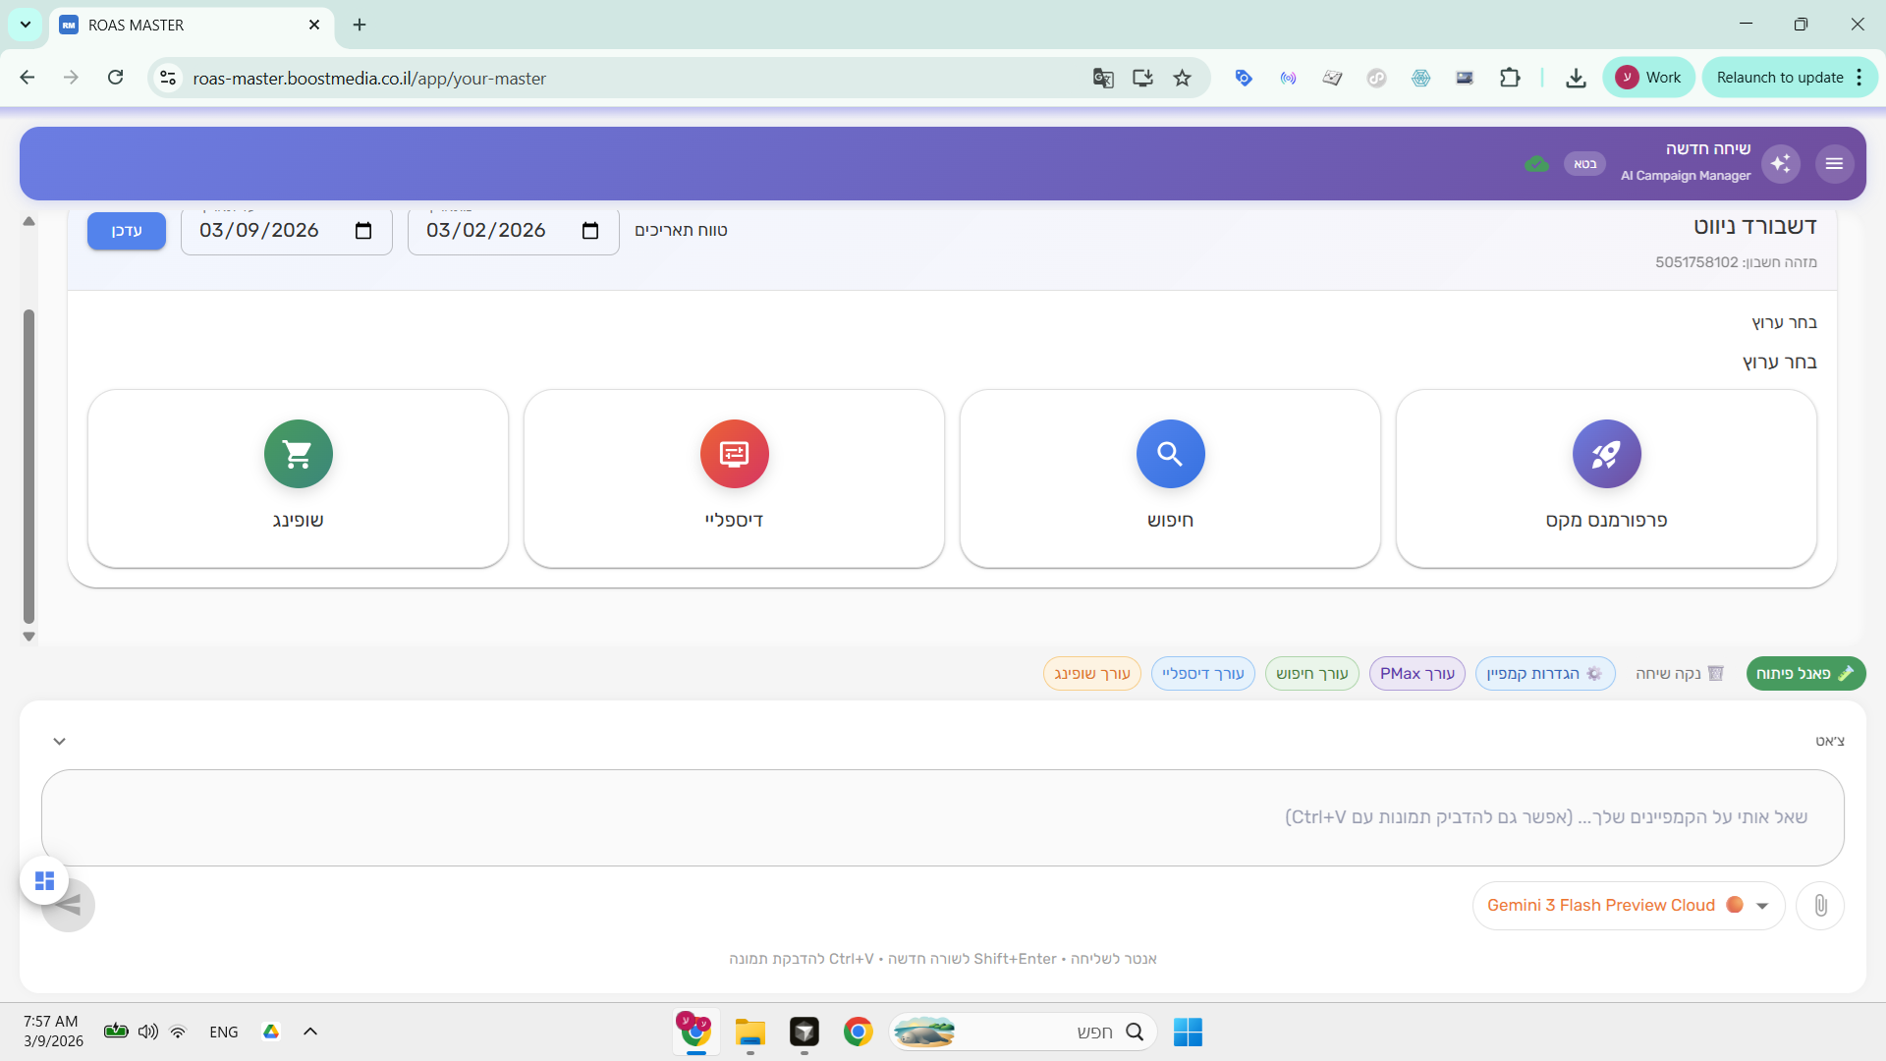The height and width of the screenshot is (1061, 1886).
Task: Click the green cloud sync status icon
Action: click(1537, 163)
